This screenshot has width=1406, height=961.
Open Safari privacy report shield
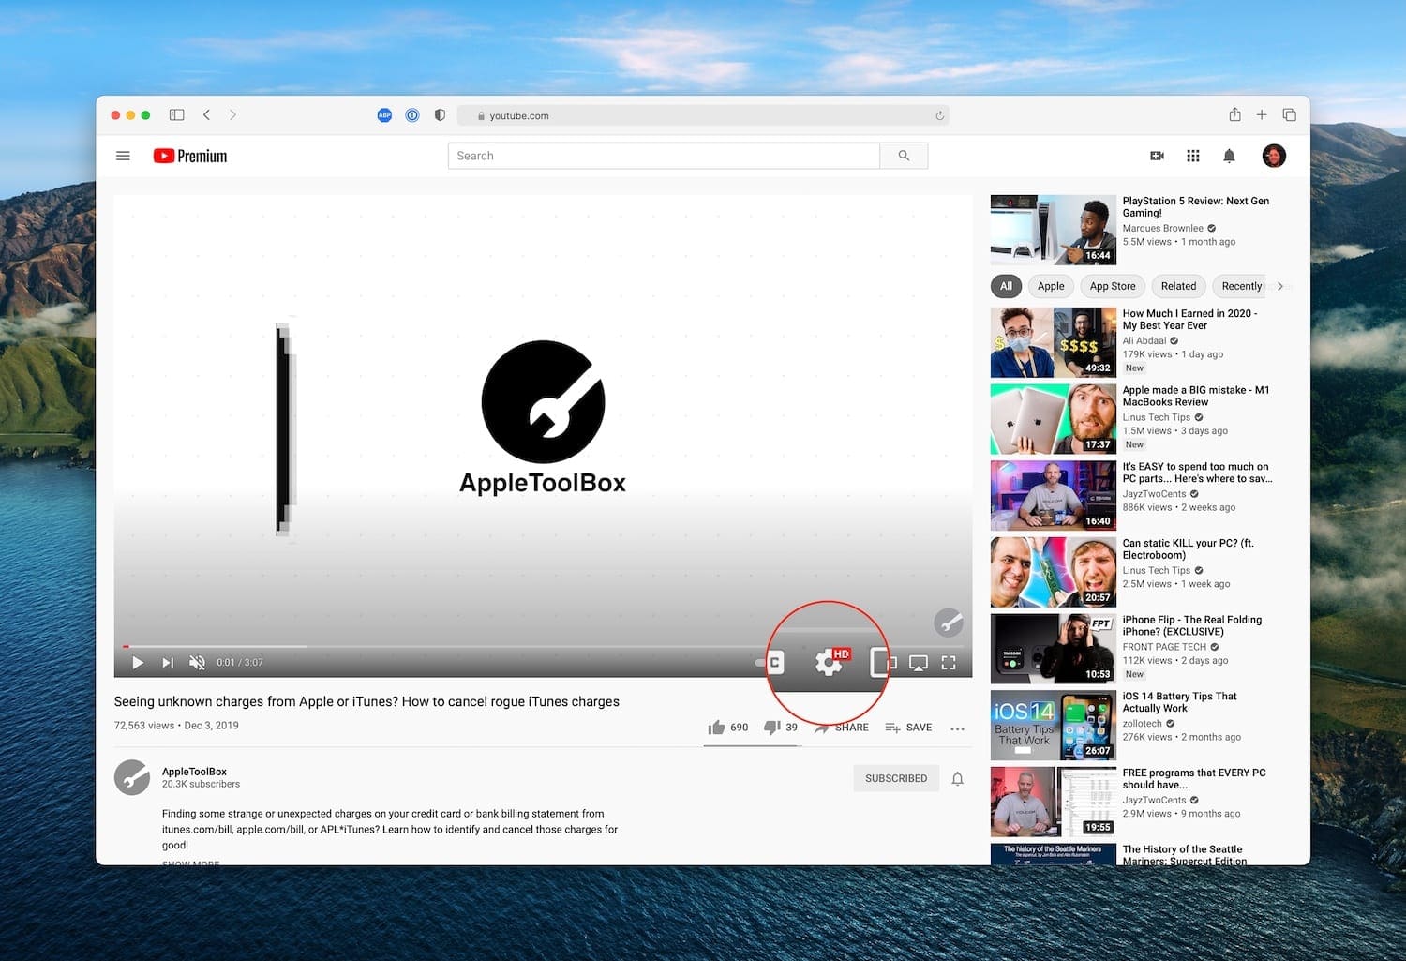pos(440,115)
